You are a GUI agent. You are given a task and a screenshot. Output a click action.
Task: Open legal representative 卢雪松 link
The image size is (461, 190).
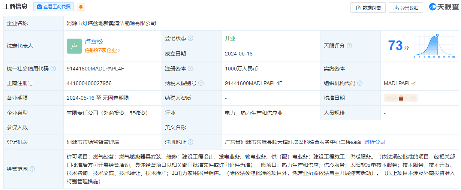(x=94, y=42)
